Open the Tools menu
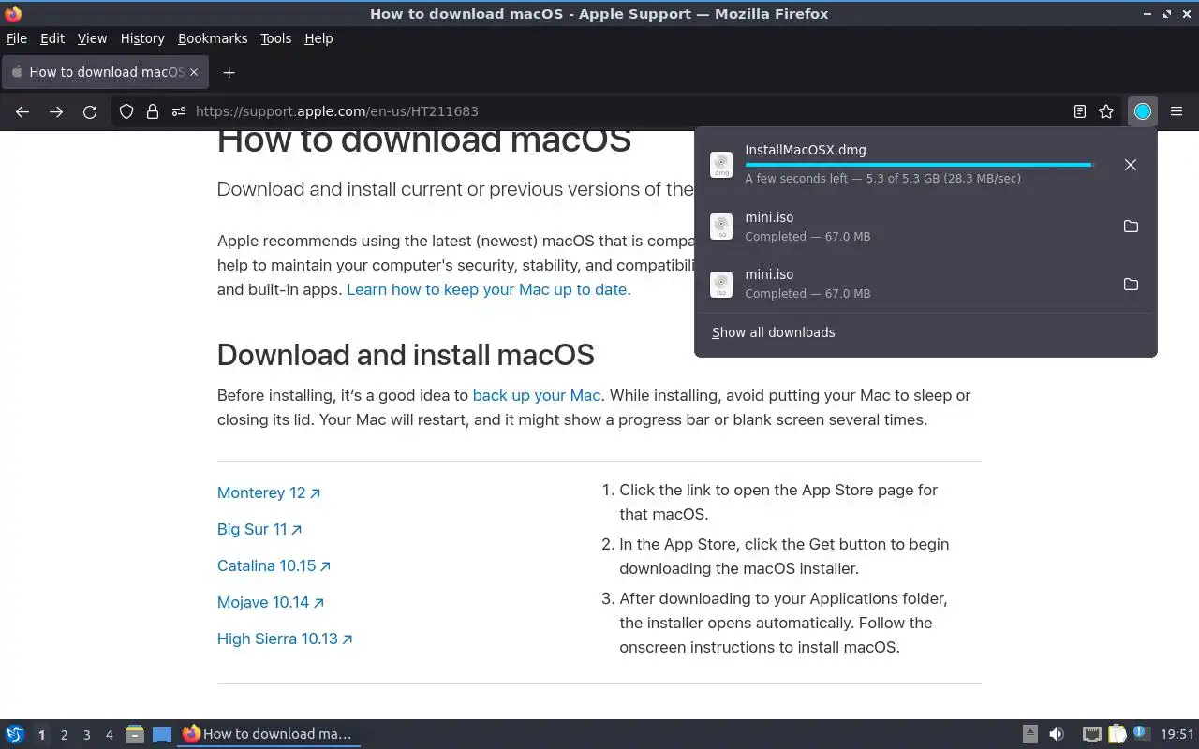 click(276, 38)
